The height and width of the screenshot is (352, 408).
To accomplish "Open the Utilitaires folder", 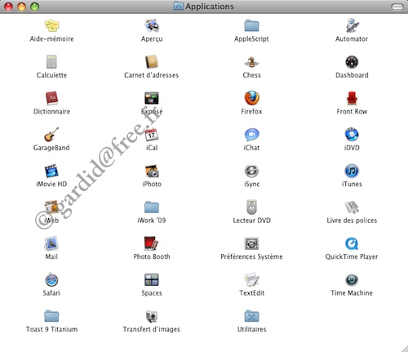I will 251,316.
